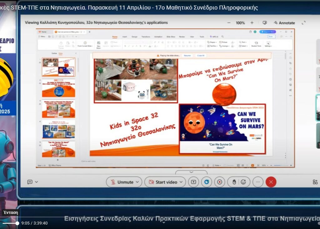Open the video options arrow beside Start video
320x229 pixels.
tap(181, 182)
